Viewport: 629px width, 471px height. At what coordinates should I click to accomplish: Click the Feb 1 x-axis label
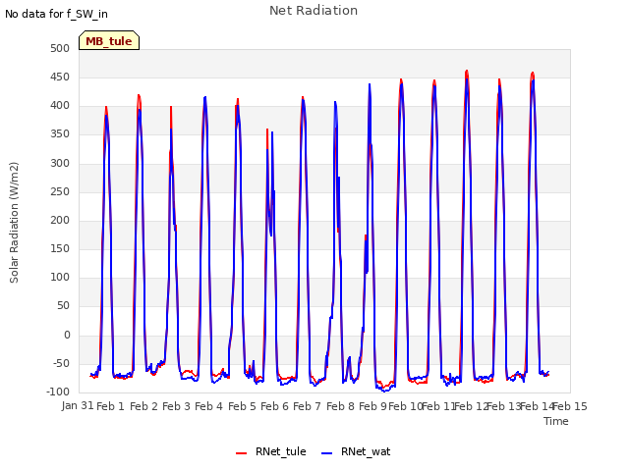pos(110,406)
